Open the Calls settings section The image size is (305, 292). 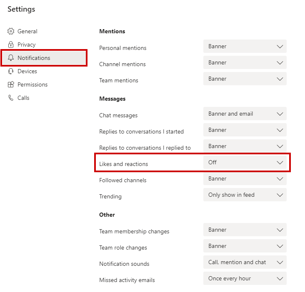tap(23, 98)
